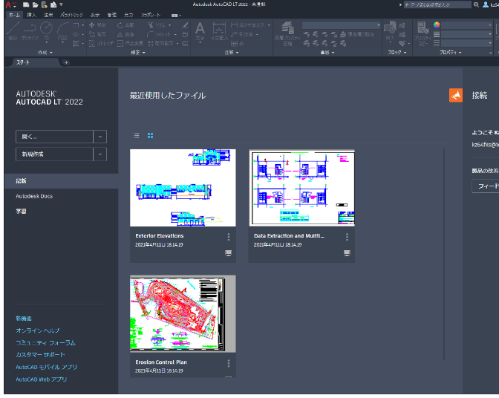The image size is (499, 398).
Task: Open the ホーム ribbon tab
Action: point(14,15)
